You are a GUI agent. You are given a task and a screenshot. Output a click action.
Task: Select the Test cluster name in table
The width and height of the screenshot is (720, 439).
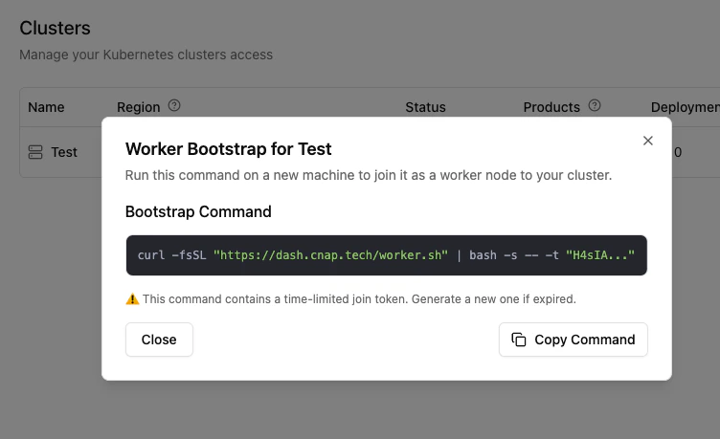pyautogui.click(x=64, y=152)
